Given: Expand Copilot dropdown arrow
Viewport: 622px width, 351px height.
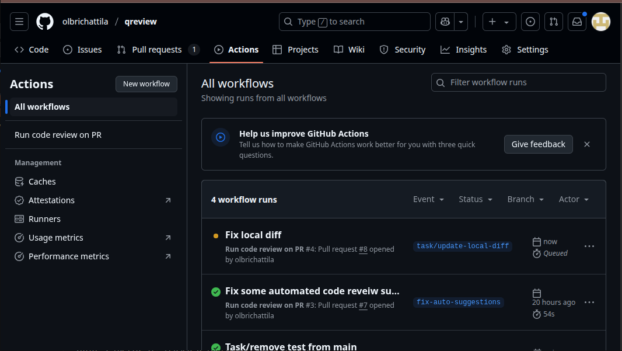Looking at the screenshot, I should pyautogui.click(x=461, y=22).
